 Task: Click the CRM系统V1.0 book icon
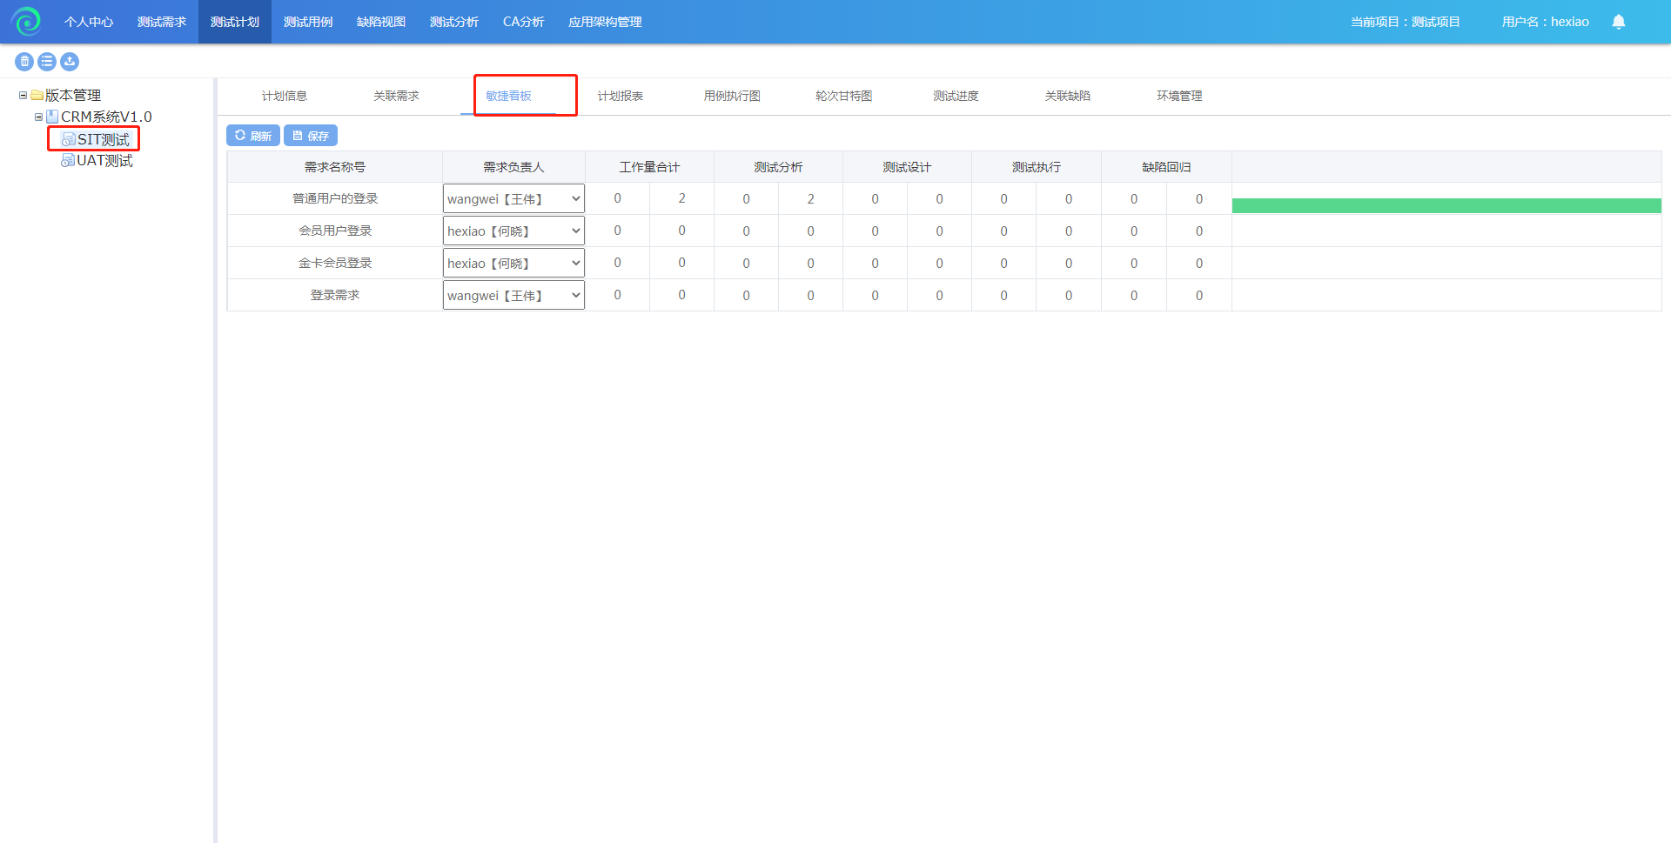coord(52,117)
